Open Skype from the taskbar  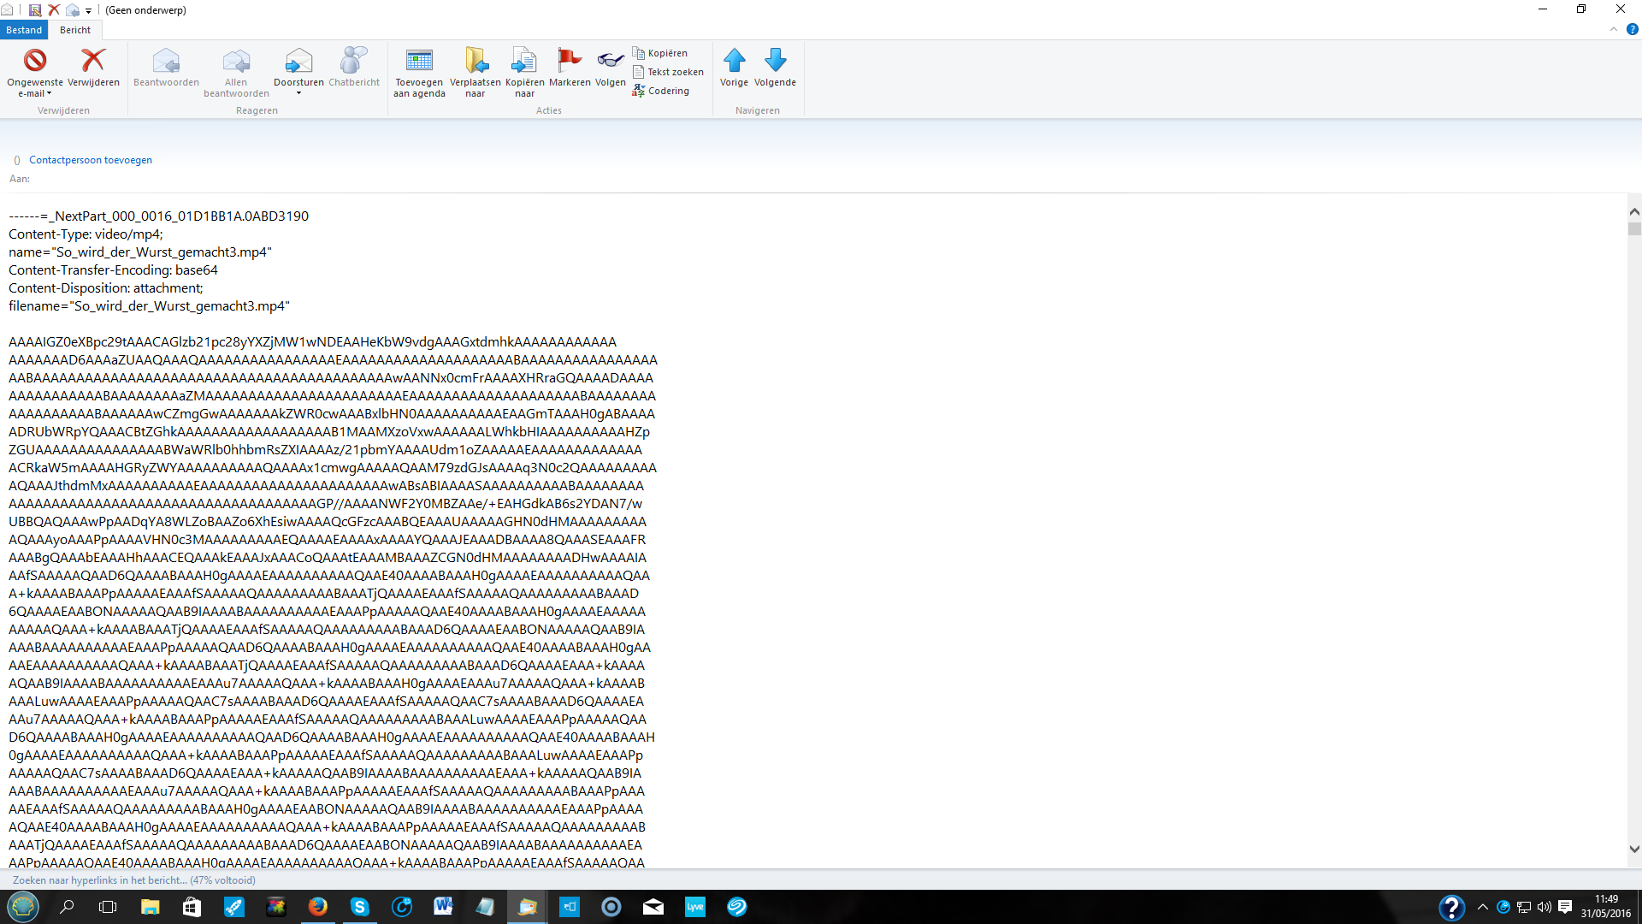tap(359, 907)
